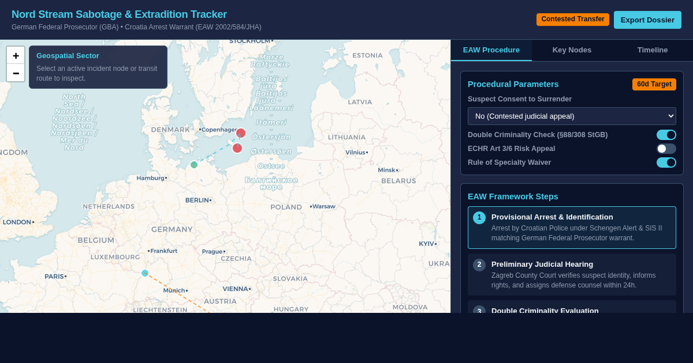This screenshot has width=693, height=363.
Task: Click the Munich label on the map
Action: point(174,290)
